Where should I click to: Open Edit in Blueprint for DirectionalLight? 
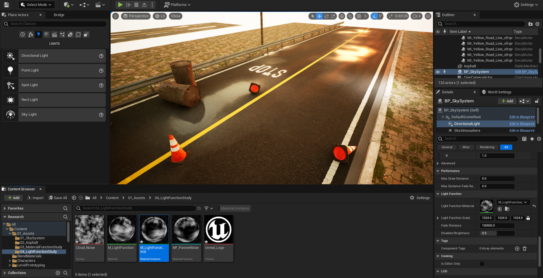point(522,124)
